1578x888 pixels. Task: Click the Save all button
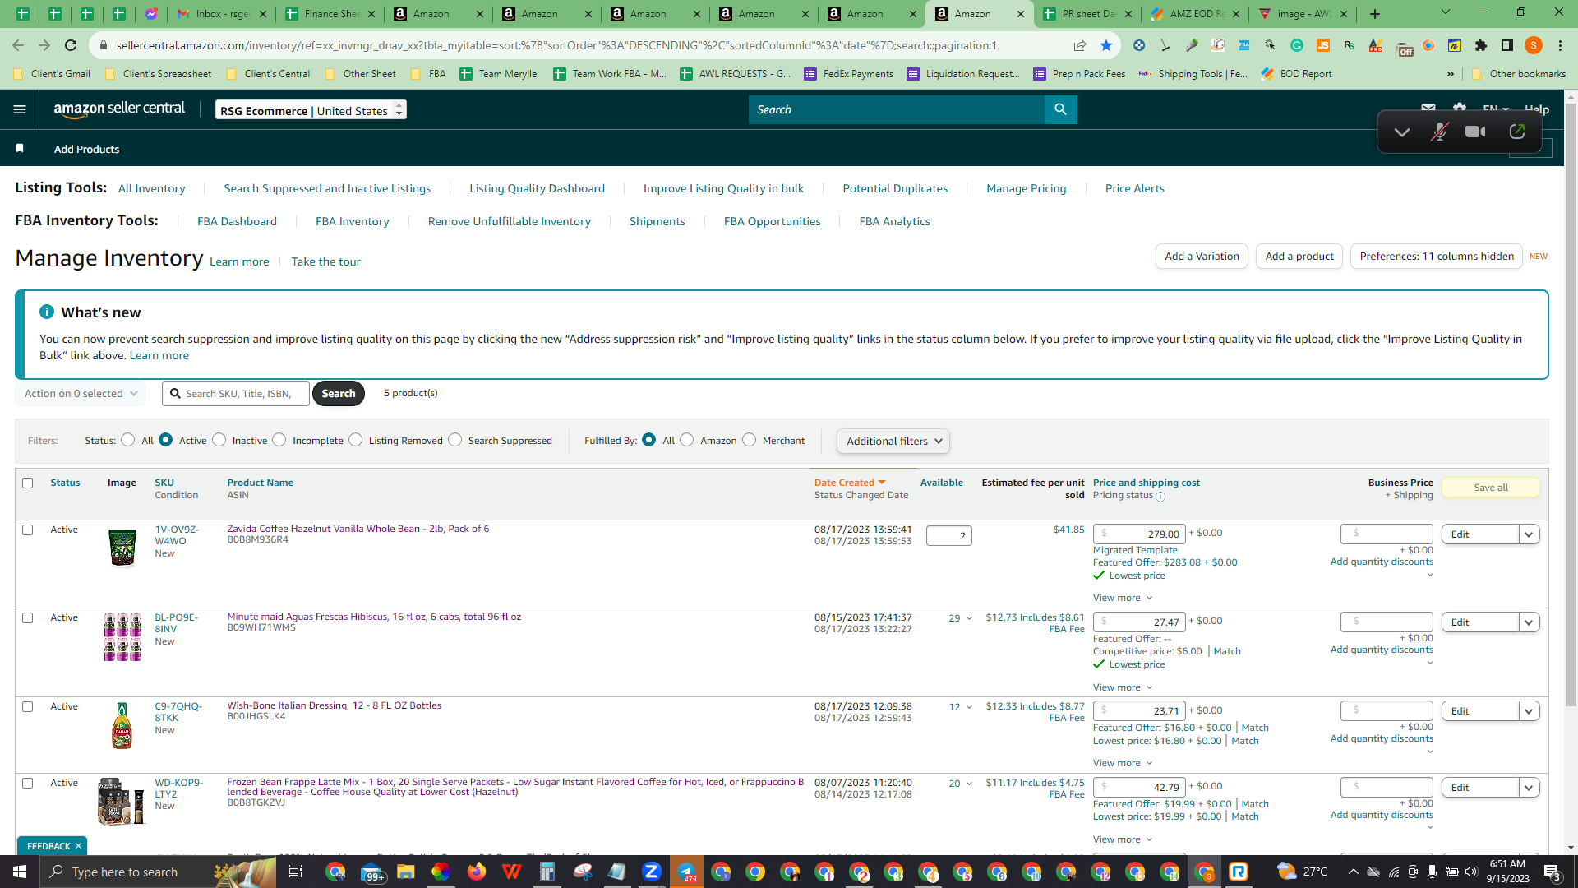coord(1491,488)
